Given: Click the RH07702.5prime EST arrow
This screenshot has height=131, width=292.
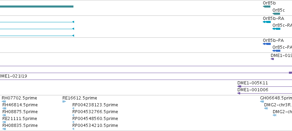Looking at the screenshot, I should (4, 102).
